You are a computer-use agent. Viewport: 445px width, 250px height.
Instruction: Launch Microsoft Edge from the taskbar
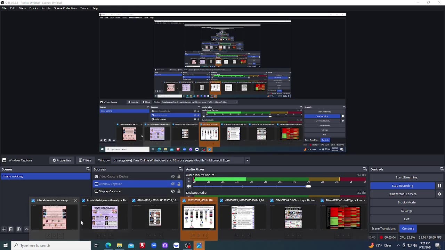coord(108,245)
